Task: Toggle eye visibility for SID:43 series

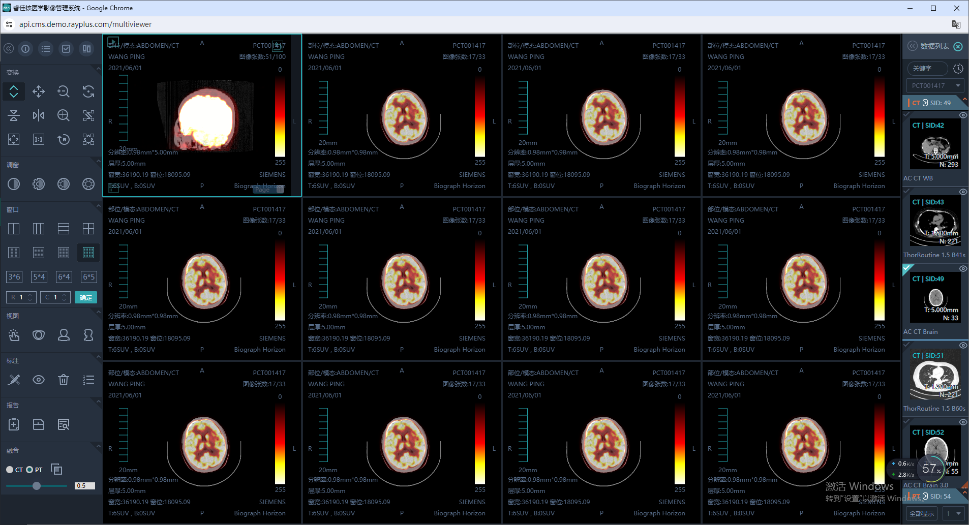Action: tap(963, 192)
